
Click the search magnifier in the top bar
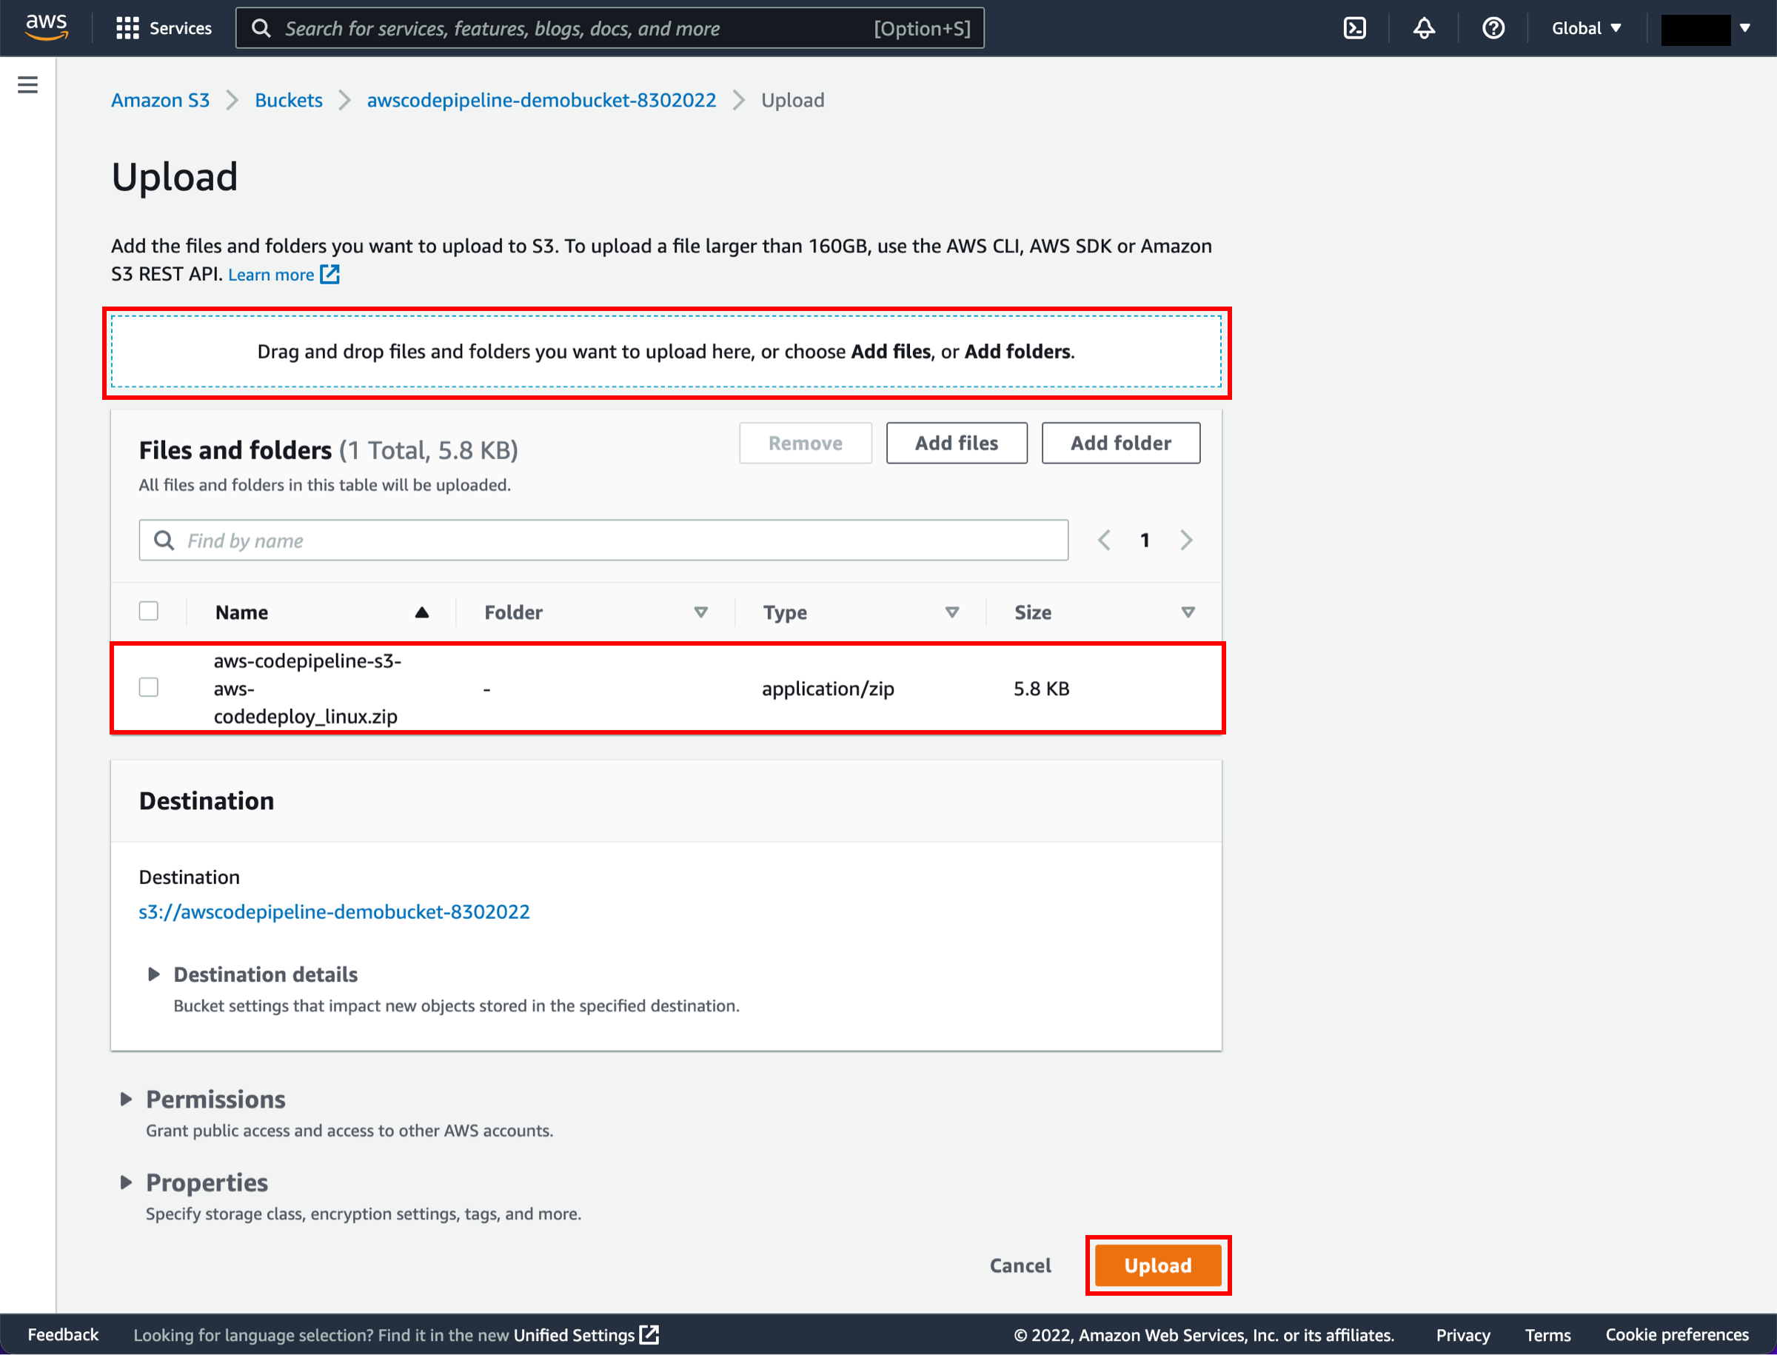[x=261, y=29]
